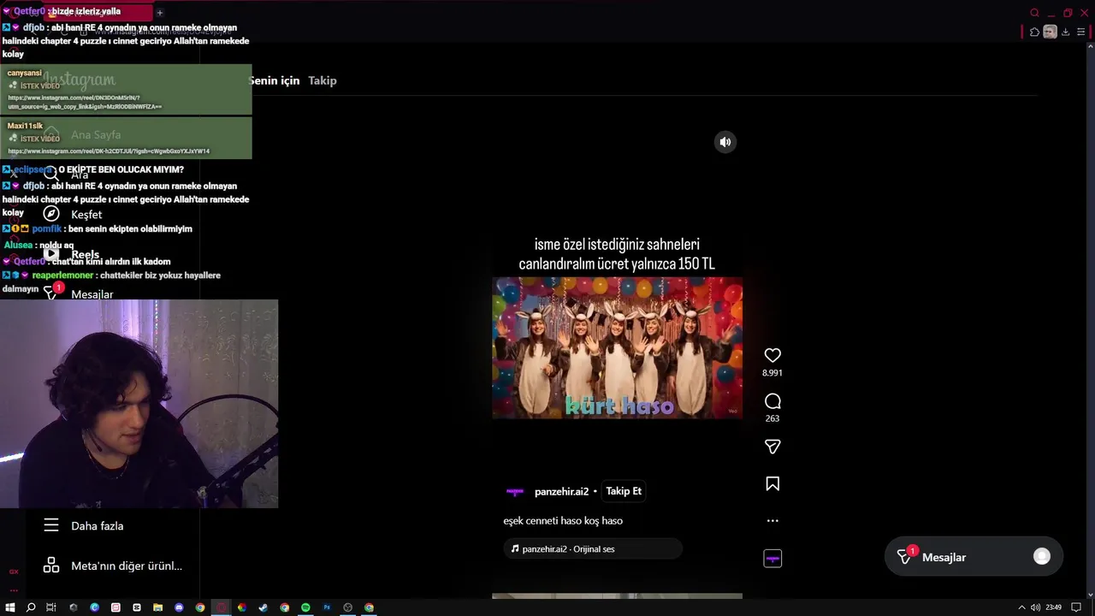The image size is (1095, 616).
Task: Open browser extensions cube icon
Action: 1034,32
